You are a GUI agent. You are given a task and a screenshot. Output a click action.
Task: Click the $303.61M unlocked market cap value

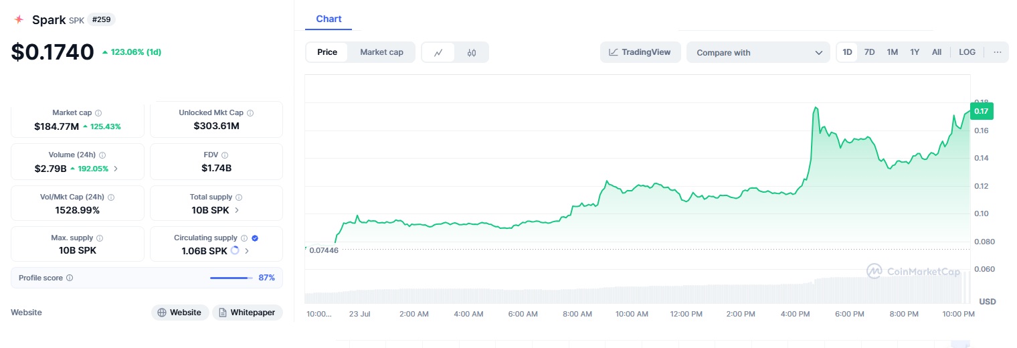216,126
